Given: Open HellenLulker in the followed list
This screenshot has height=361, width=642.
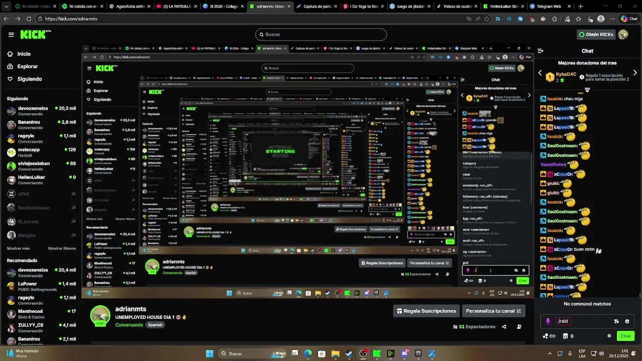Looking at the screenshot, I should tap(41, 179).
